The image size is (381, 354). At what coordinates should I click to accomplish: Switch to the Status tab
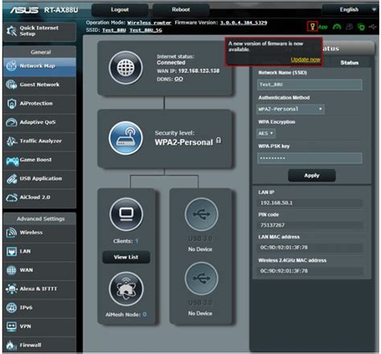[x=350, y=63]
